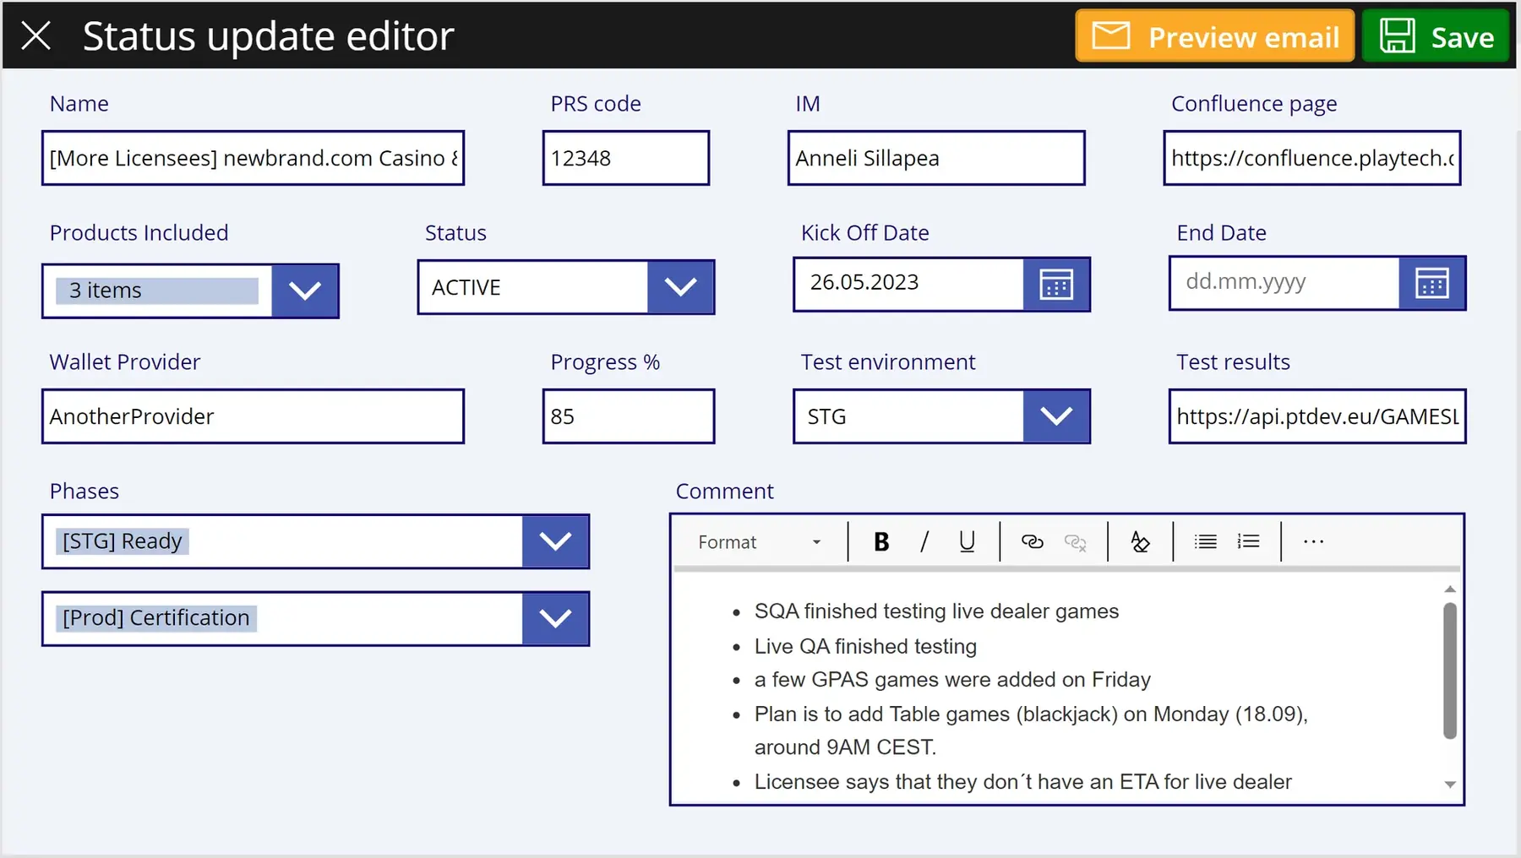Click the Wallet Provider field
This screenshot has height=858, width=1521.
[253, 416]
